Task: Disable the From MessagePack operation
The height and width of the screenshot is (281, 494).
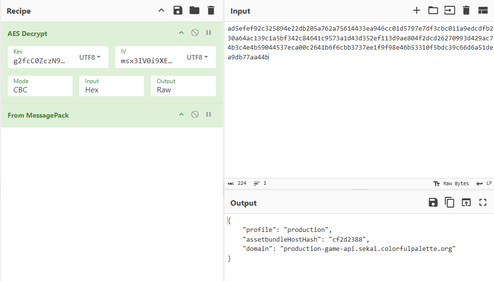Action: [194, 115]
